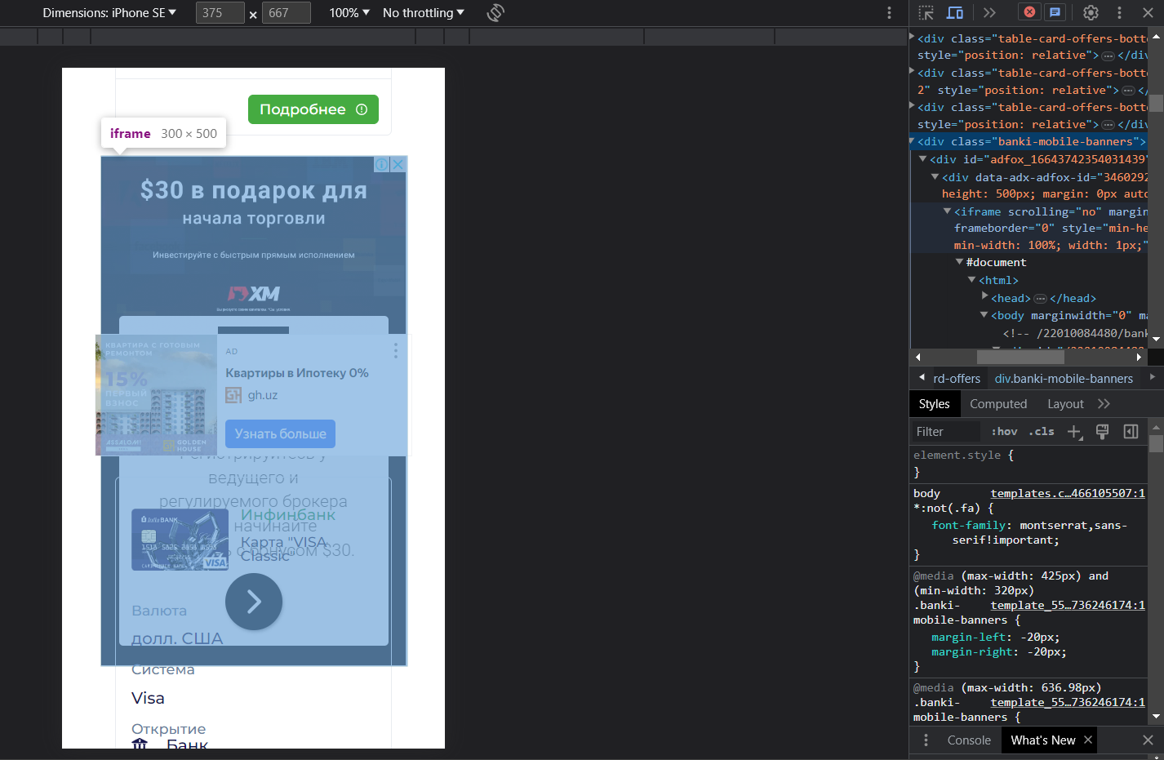Screen dimensions: 1164x760
Task: Activate the inspect element picker tool
Action: (x=926, y=12)
